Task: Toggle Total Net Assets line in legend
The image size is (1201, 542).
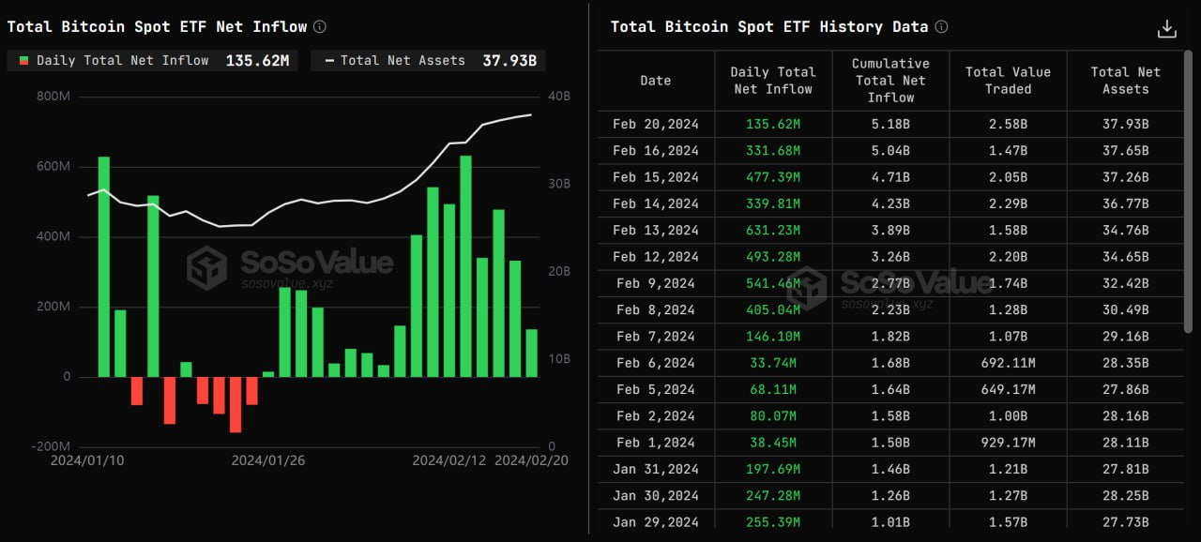Action: coord(403,61)
